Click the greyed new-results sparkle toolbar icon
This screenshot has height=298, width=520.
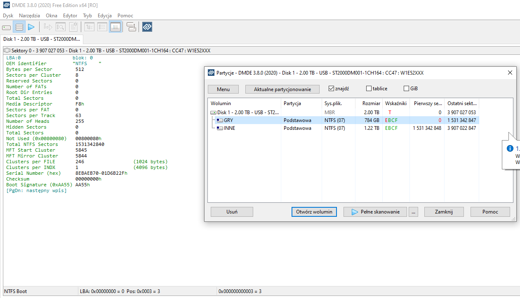[x=73, y=27]
